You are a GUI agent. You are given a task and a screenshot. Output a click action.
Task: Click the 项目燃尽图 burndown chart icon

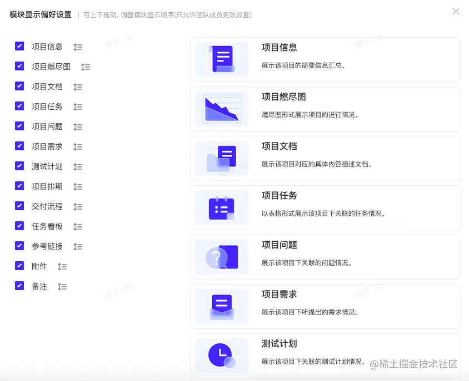point(221,108)
